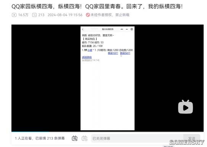Viewport: 207px width, 147px height.
Task: Click the play count 16.5万
Action: click(23, 15)
